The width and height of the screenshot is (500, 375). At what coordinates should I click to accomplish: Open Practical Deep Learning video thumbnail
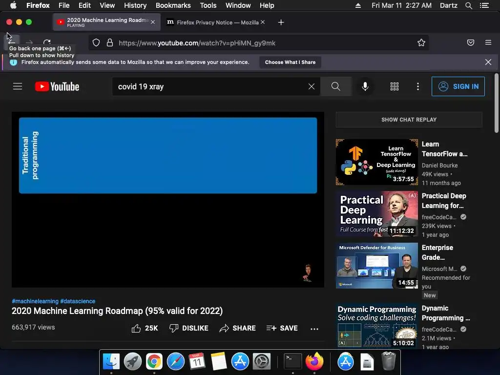(376, 214)
